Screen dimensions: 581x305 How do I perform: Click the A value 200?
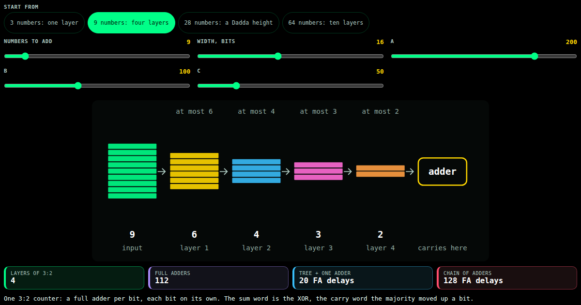pos(571,42)
